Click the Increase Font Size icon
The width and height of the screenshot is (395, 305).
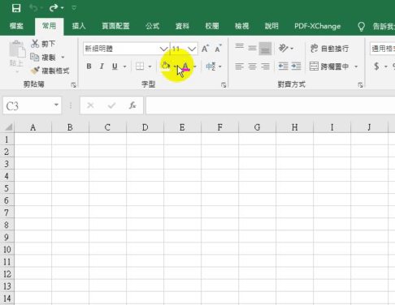point(205,49)
